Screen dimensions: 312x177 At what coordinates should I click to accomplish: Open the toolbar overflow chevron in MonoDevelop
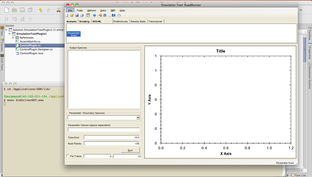(301, 10)
